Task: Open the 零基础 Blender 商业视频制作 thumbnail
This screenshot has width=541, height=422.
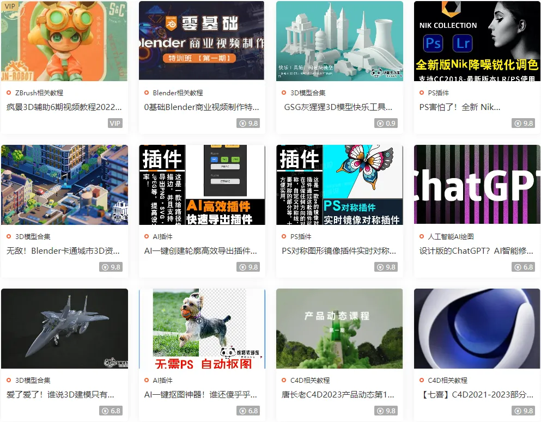Action: pyautogui.click(x=202, y=40)
